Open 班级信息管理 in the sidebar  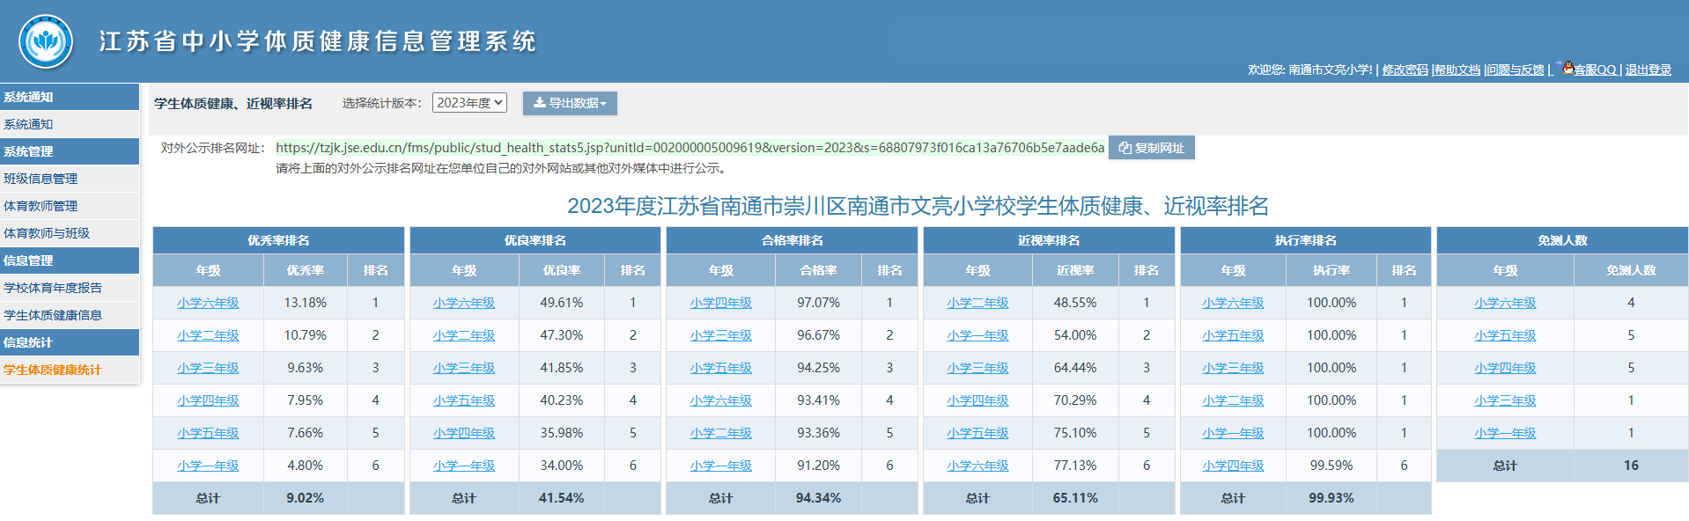[70, 179]
